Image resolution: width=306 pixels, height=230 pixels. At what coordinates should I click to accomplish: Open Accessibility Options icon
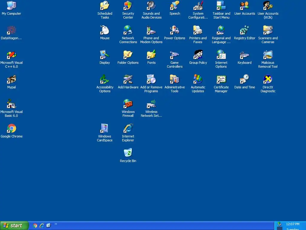[105, 84]
